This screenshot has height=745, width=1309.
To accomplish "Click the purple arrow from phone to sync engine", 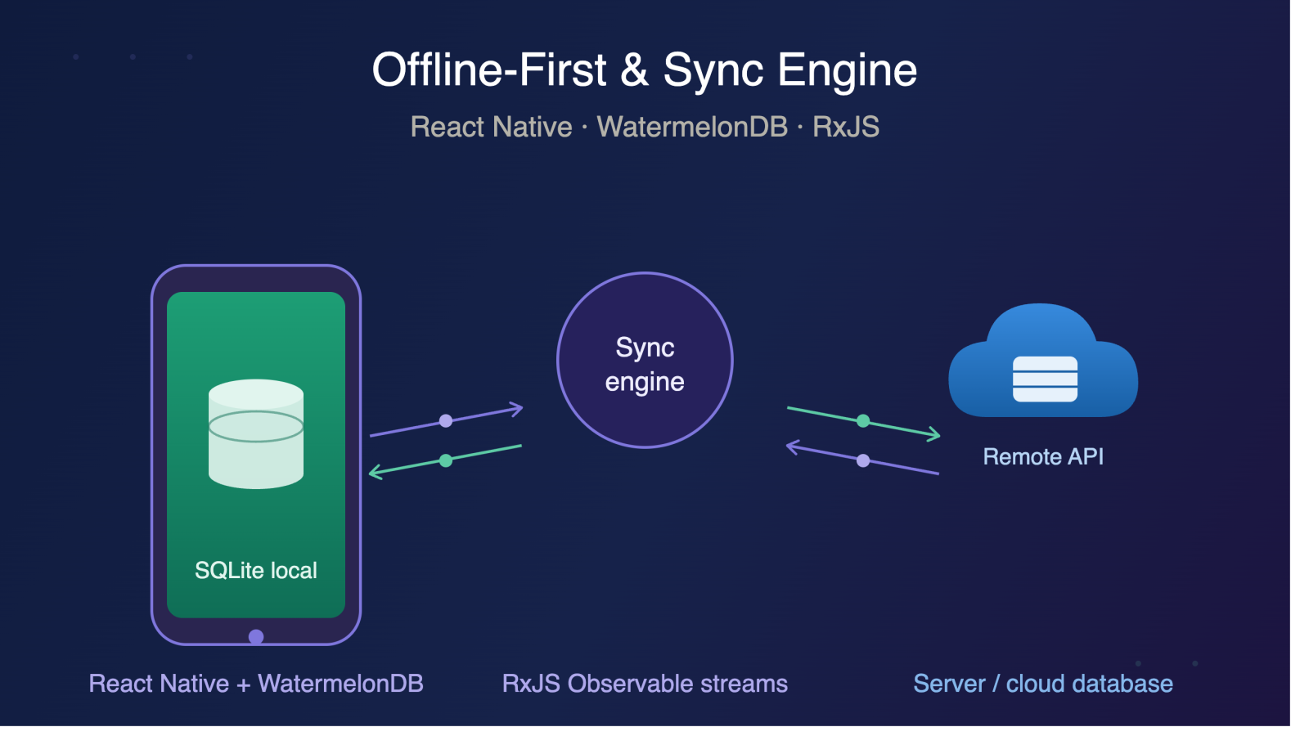I will 446,420.
